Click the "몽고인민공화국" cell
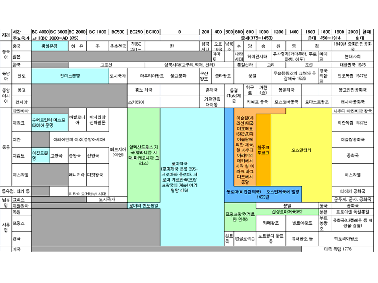378x283 pixels. 353,90
